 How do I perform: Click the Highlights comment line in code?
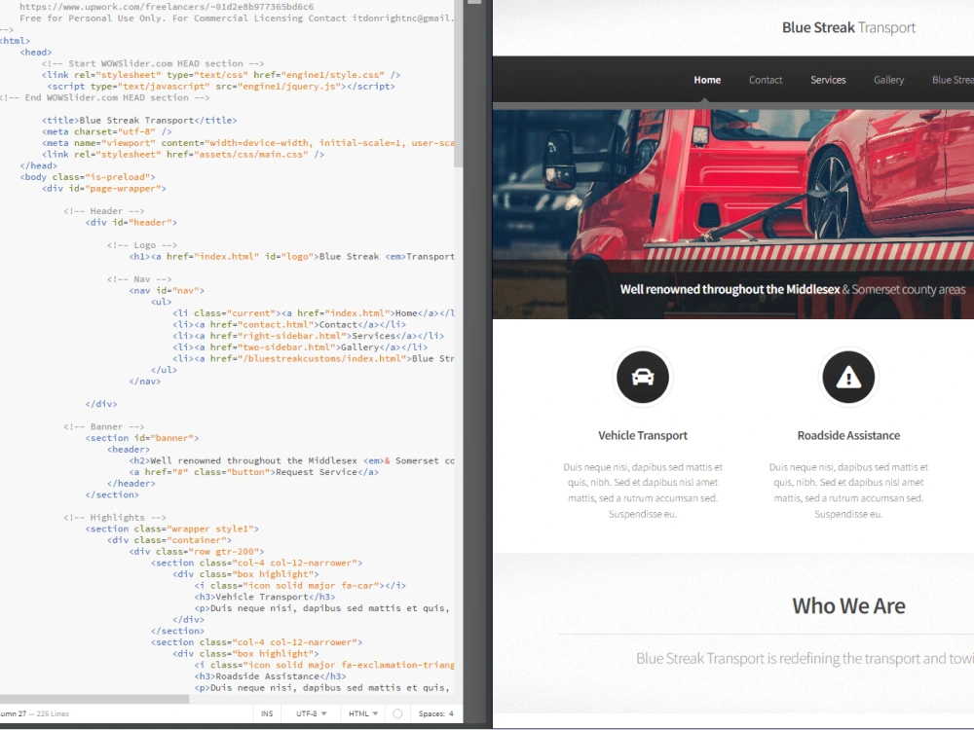115,518
